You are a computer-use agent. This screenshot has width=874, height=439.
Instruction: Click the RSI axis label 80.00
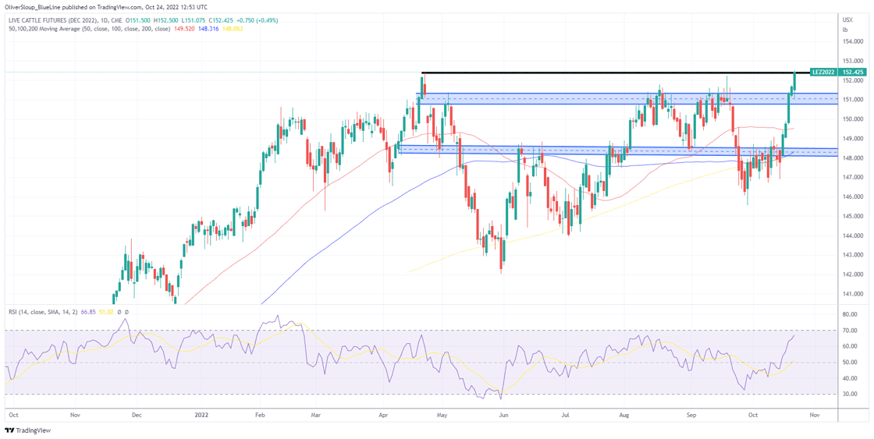850,315
